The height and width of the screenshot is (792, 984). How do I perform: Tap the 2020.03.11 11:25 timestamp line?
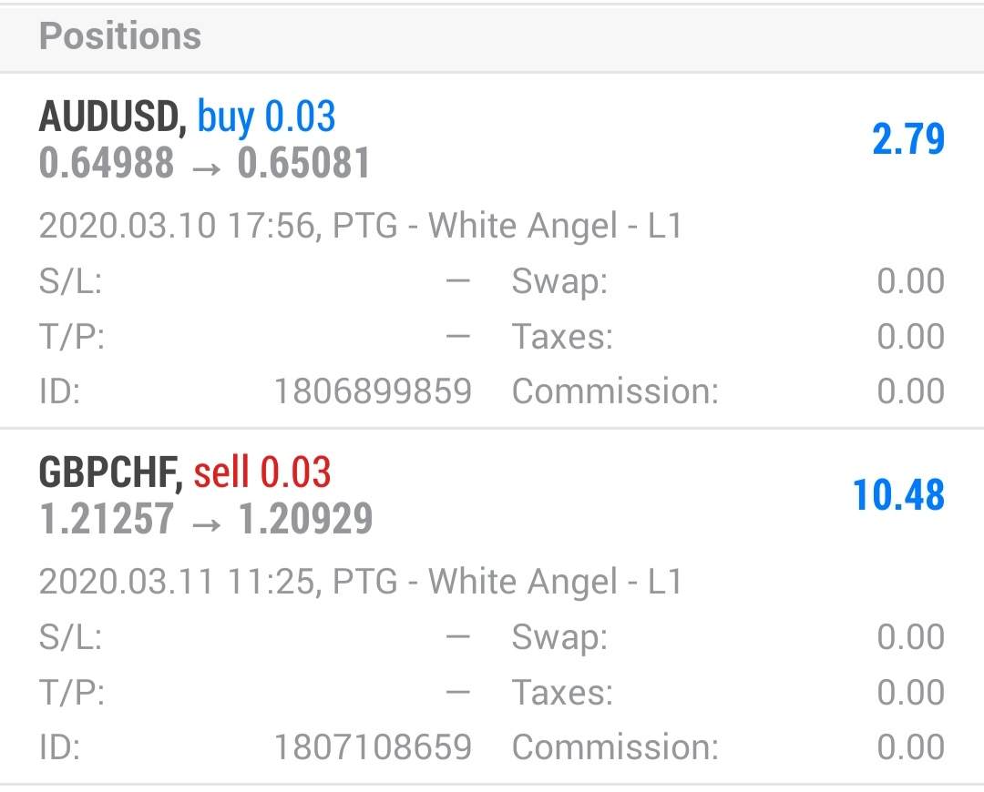pos(360,582)
